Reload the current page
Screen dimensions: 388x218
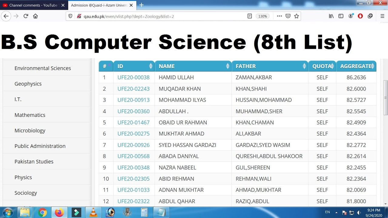tap(26, 16)
